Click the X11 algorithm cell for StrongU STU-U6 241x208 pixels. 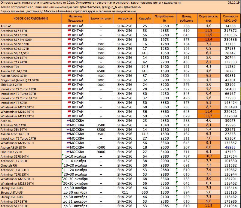[x=125, y=192]
